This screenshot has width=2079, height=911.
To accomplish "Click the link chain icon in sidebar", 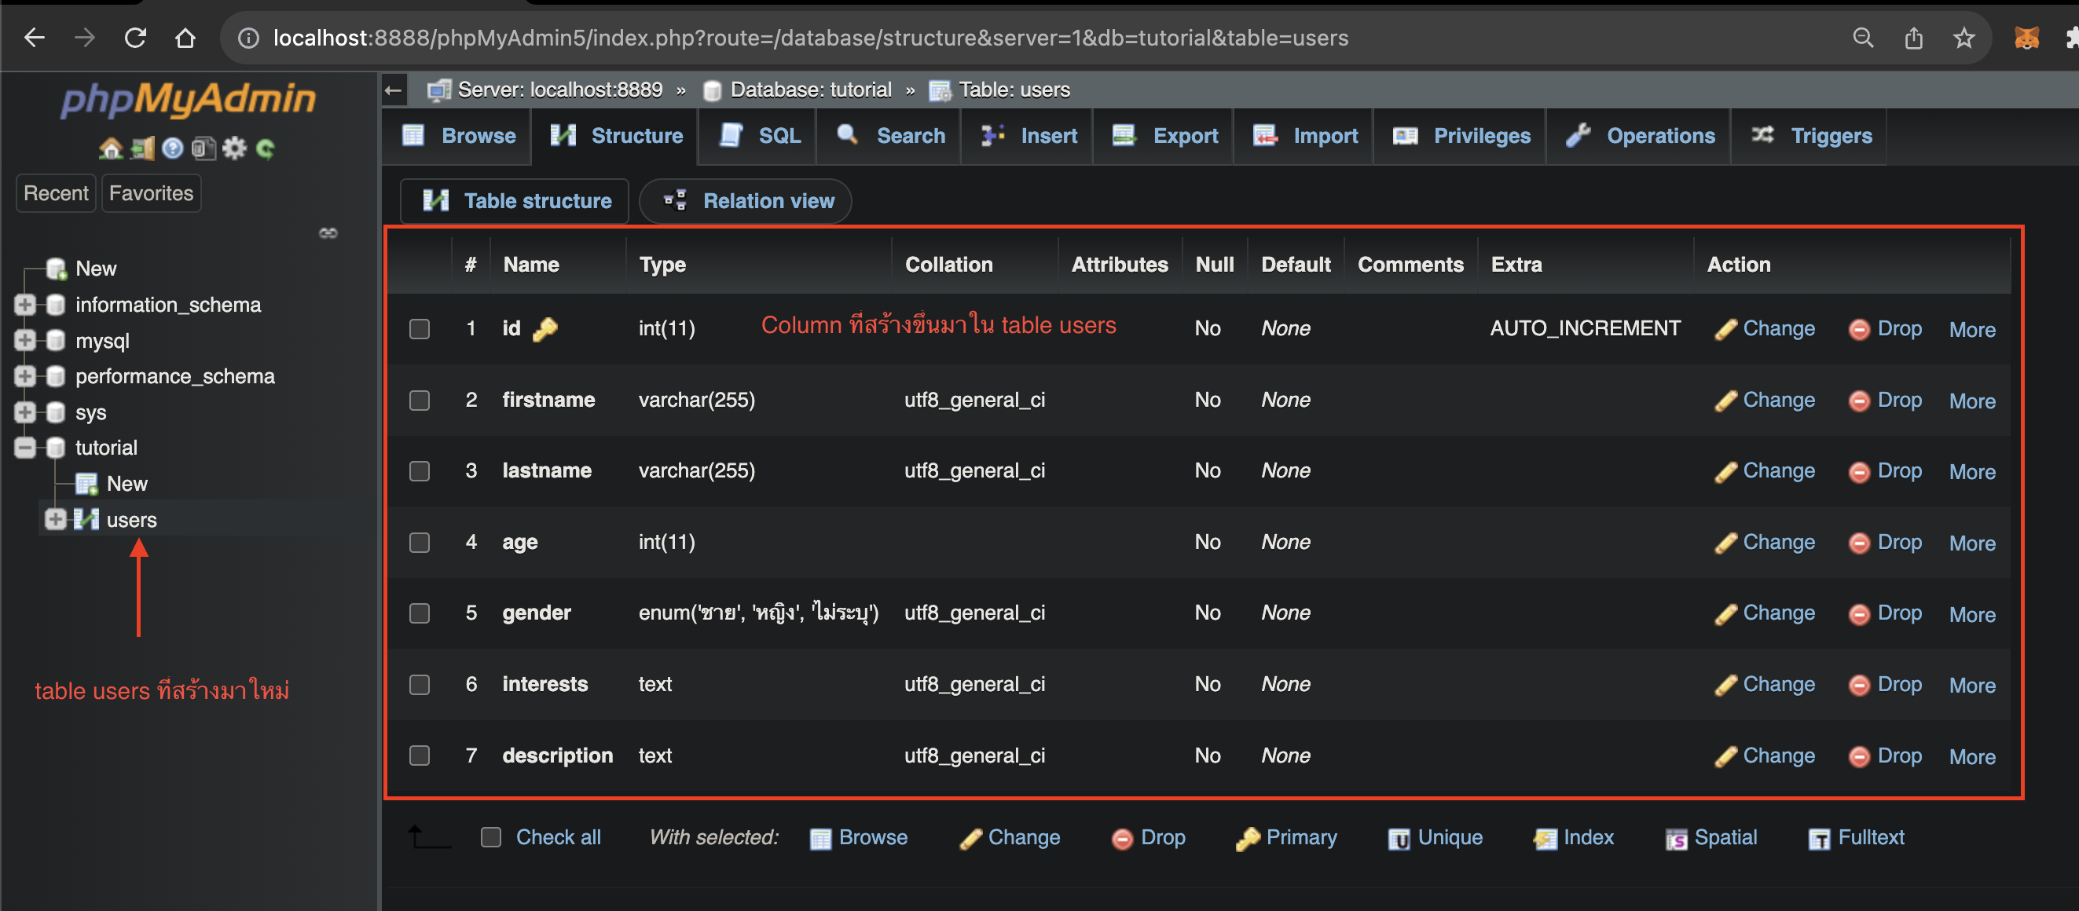I will tap(328, 233).
